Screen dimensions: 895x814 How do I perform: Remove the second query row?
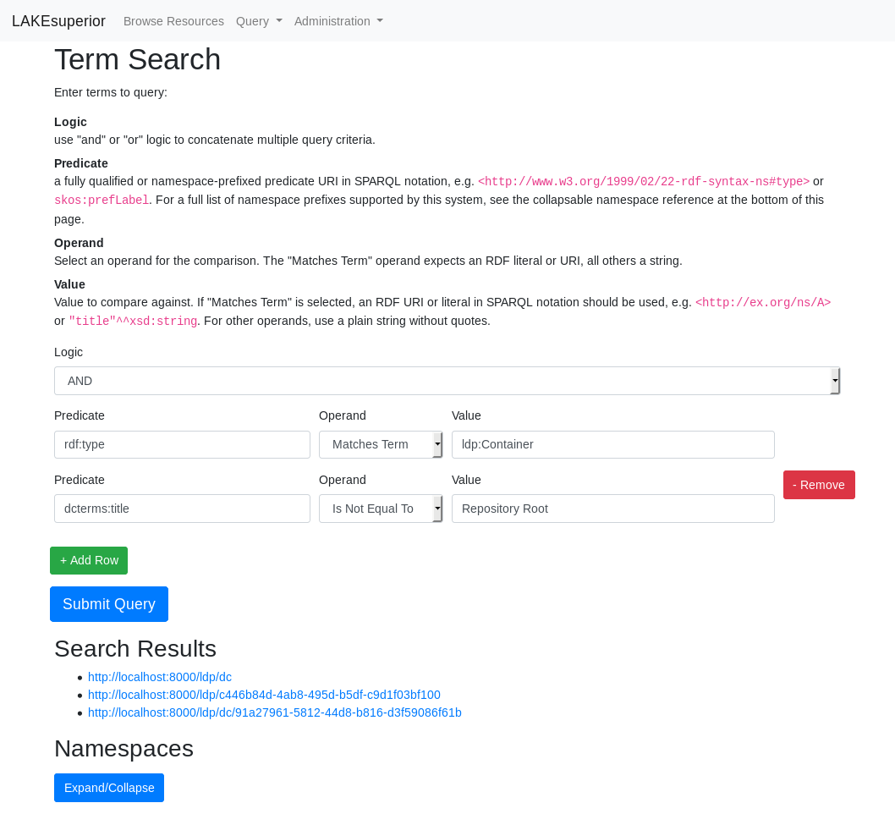819,485
